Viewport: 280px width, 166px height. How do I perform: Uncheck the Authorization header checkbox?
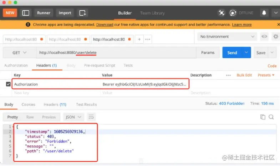[8, 84]
